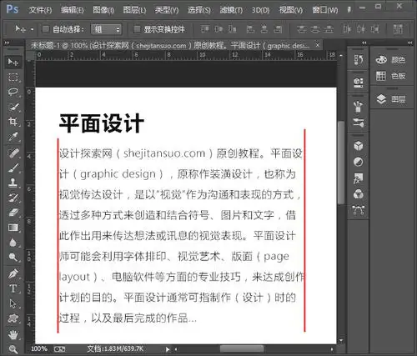Select the Gradient tool

tap(13, 228)
